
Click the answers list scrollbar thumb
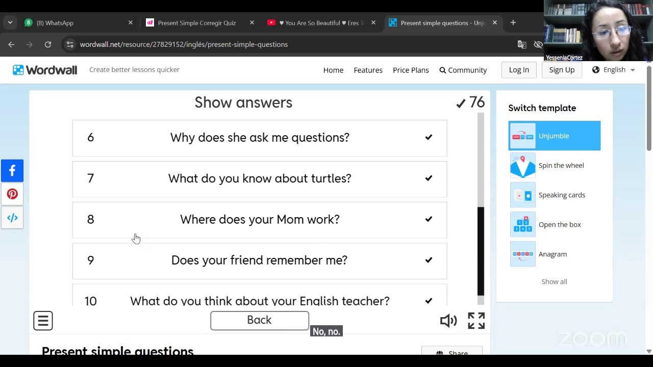(481, 251)
